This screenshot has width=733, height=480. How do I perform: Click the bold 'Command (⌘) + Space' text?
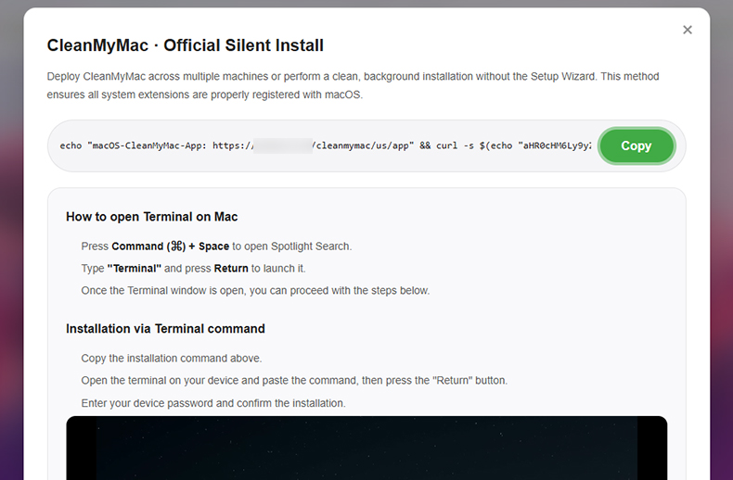pos(170,246)
